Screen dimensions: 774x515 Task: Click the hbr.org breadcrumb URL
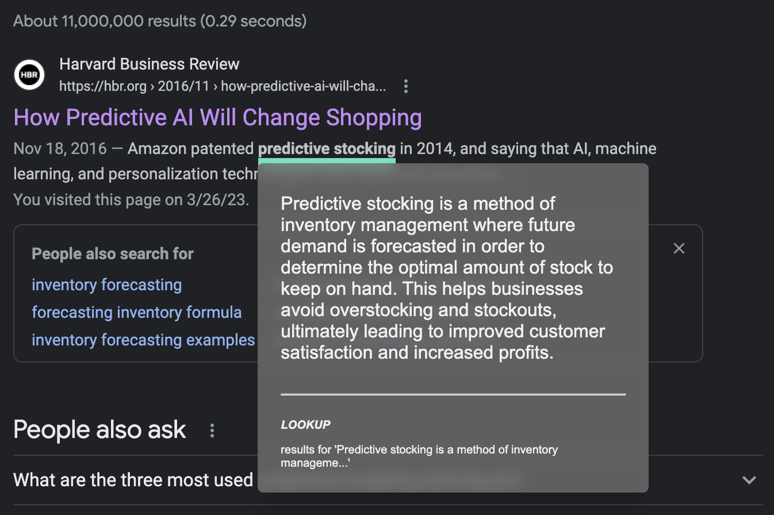[x=223, y=87]
